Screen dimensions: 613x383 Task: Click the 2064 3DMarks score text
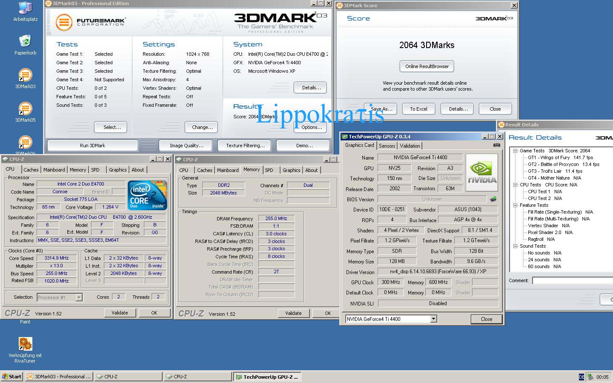click(x=427, y=45)
